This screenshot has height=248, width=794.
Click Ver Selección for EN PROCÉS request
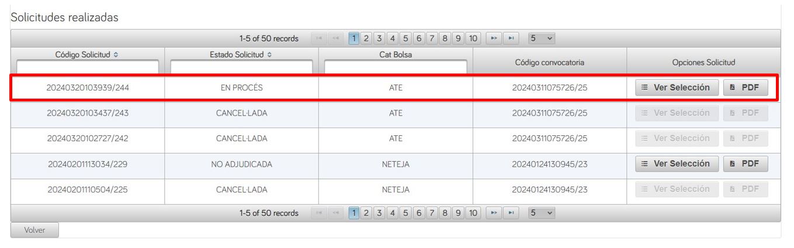coord(677,88)
